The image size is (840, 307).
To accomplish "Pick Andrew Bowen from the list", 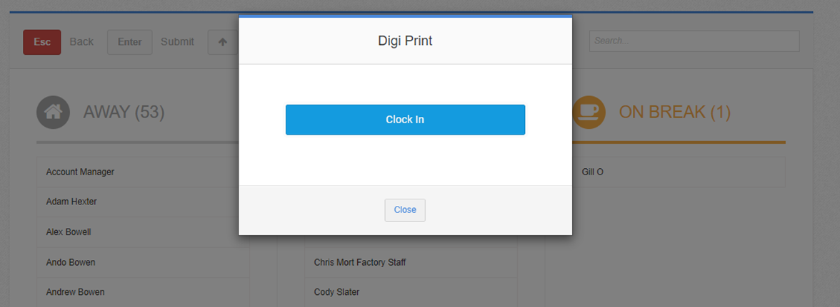I will tap(143, 292).
